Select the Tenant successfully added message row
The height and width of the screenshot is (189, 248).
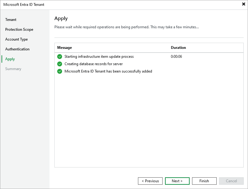108,71
